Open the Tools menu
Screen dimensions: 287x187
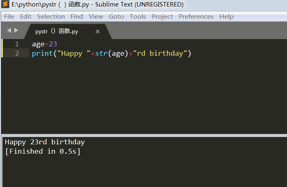pyautogui.click(x=138, y=17)
